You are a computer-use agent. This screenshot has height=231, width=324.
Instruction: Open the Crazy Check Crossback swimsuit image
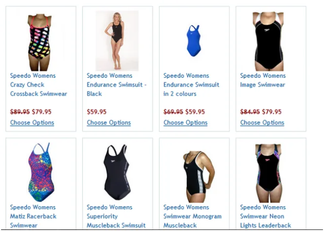[39, 42]
